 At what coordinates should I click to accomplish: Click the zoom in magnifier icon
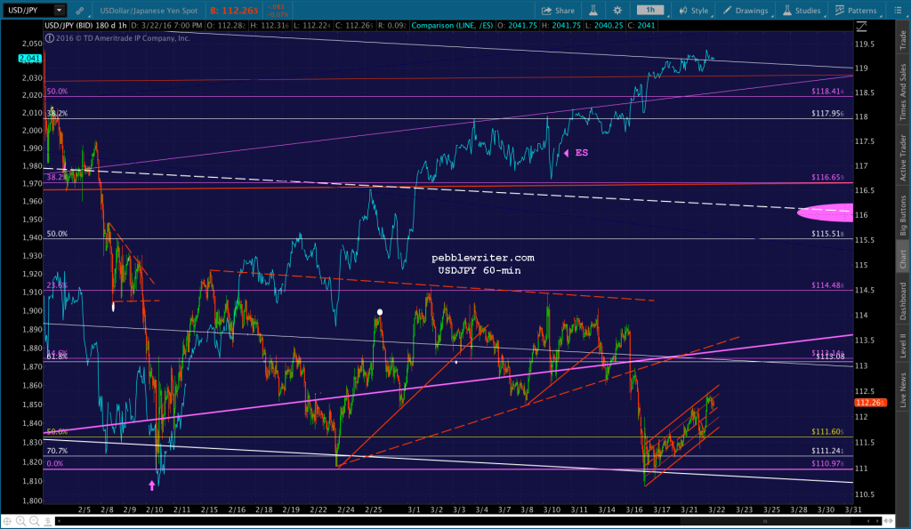pos(20,521)
